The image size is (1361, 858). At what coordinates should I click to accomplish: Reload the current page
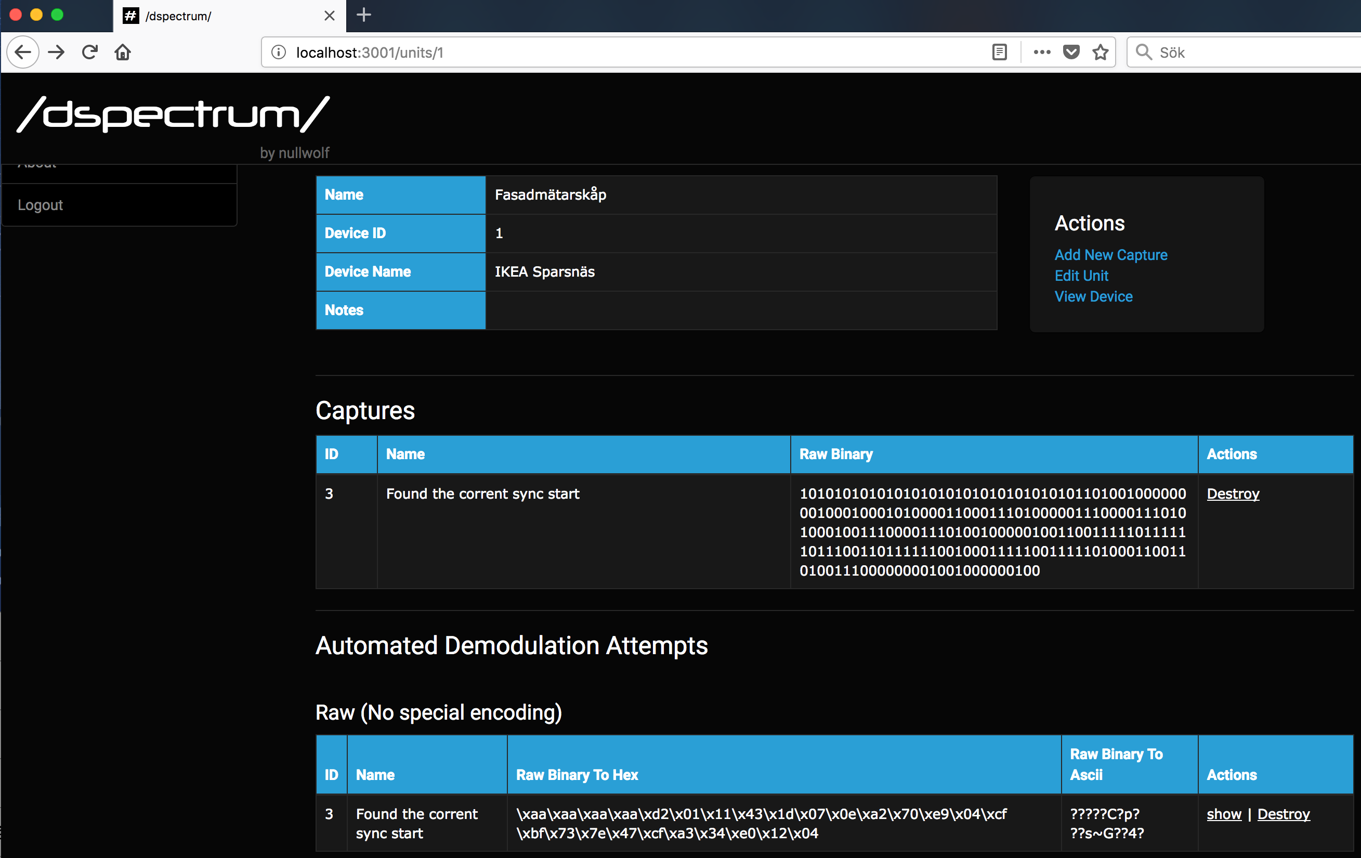90,52
